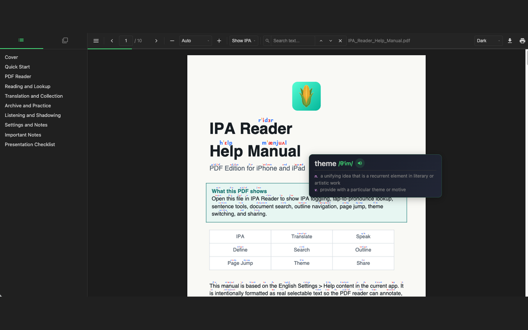The width and height of the screenshot is (528, 330).
Task: Click the Define table cell
Action: point(240,250)
